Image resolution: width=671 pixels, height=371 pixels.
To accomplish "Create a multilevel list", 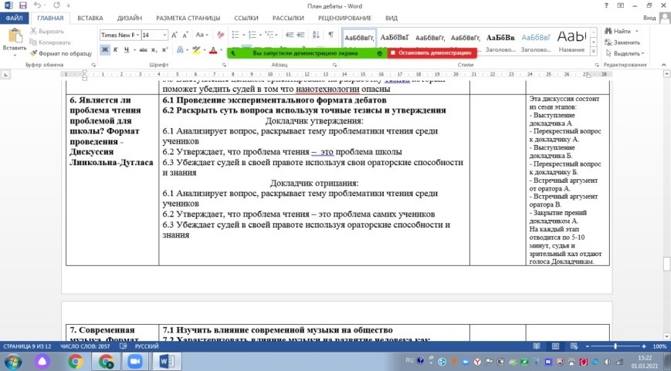I will point(269,35).
